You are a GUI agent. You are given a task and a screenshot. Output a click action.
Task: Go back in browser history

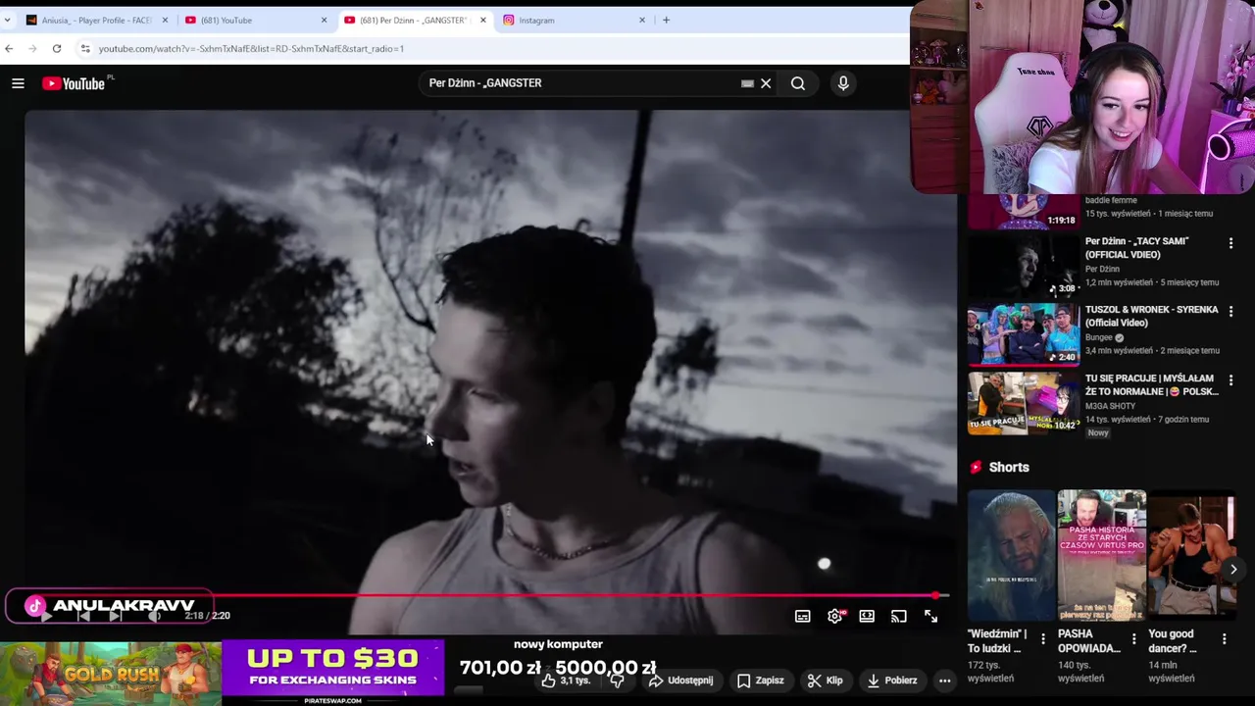[x=9, y=49]
